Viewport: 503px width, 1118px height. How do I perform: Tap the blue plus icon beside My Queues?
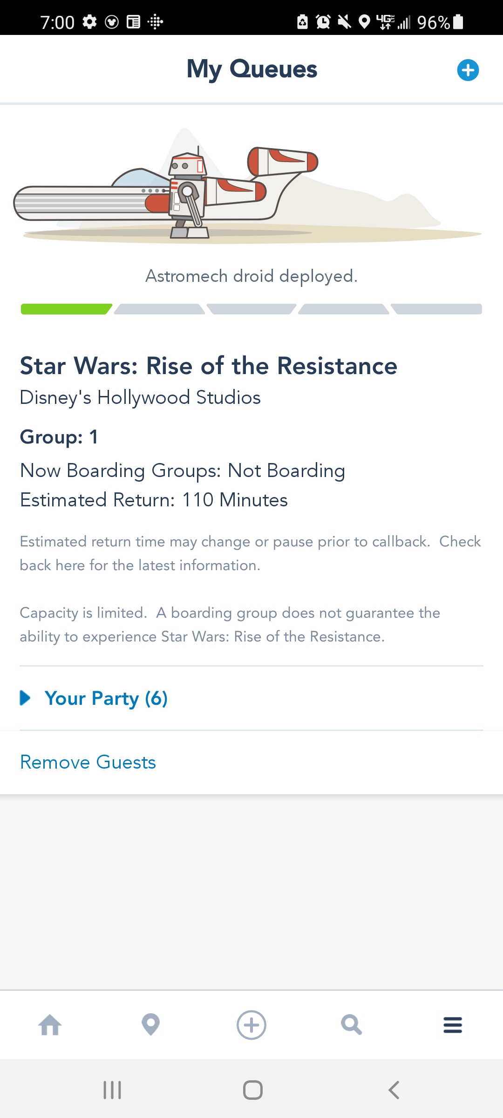468,70
